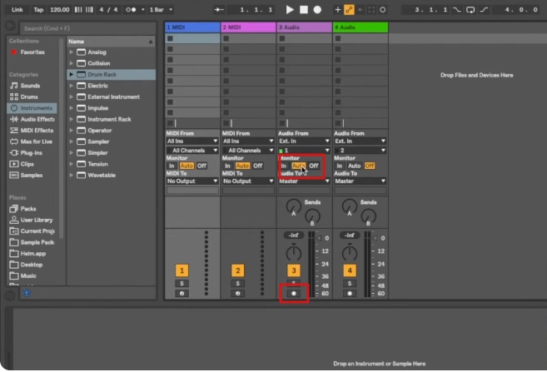Open the Audio Effects category

coord(32,119)
